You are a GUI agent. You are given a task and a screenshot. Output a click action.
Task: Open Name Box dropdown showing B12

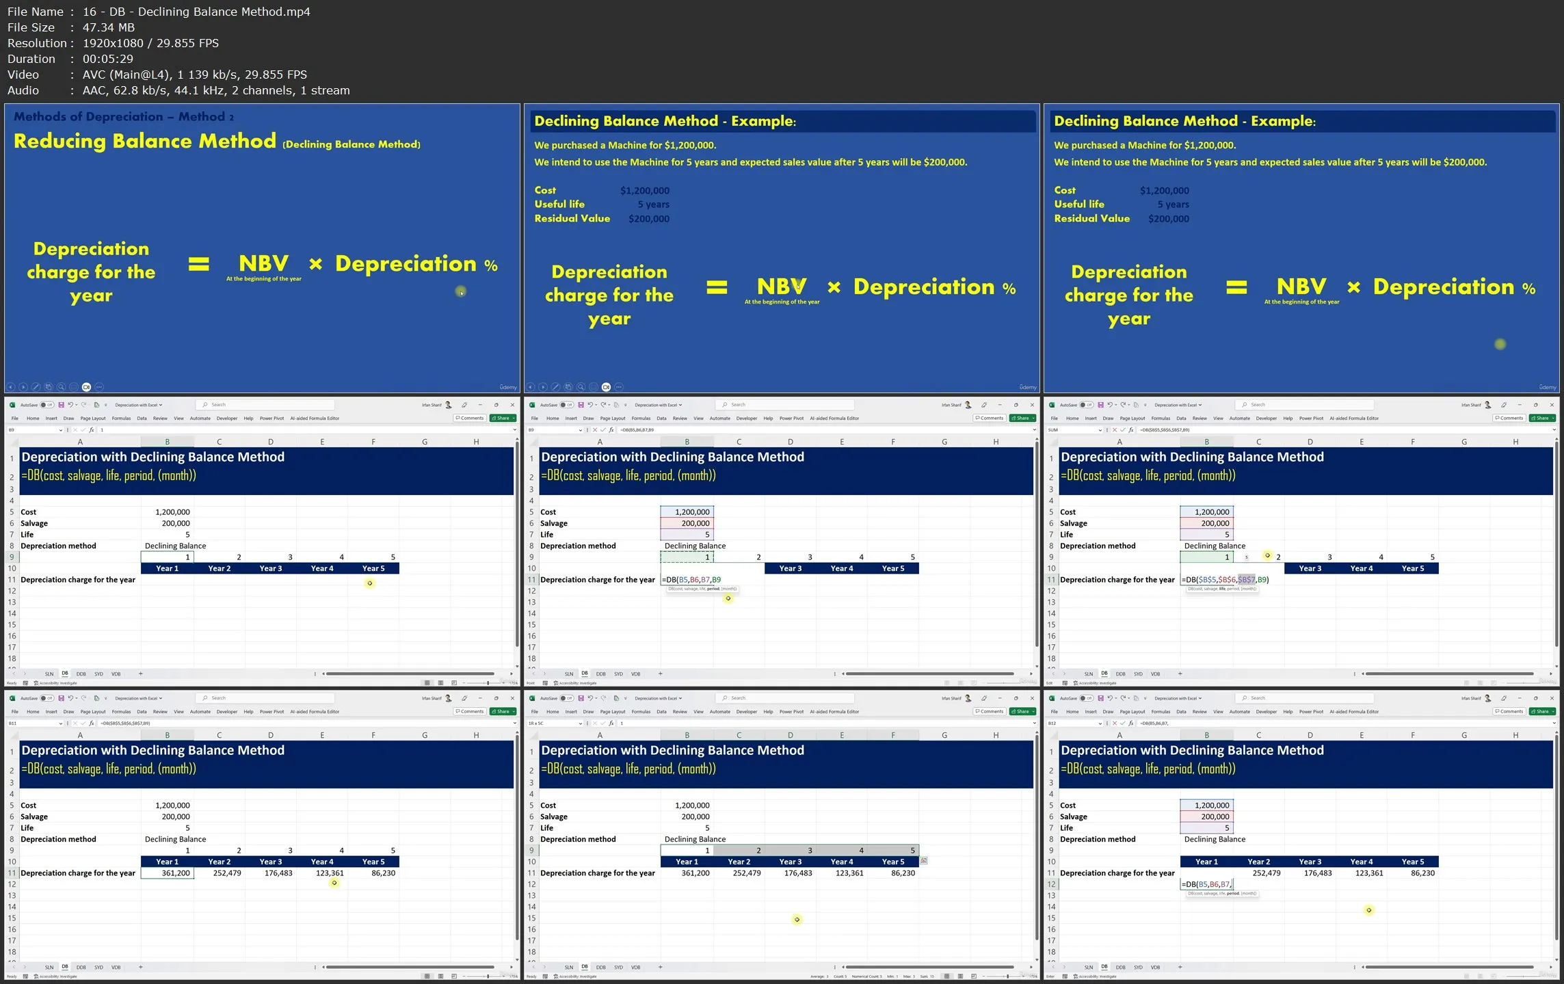[1100, 723]
